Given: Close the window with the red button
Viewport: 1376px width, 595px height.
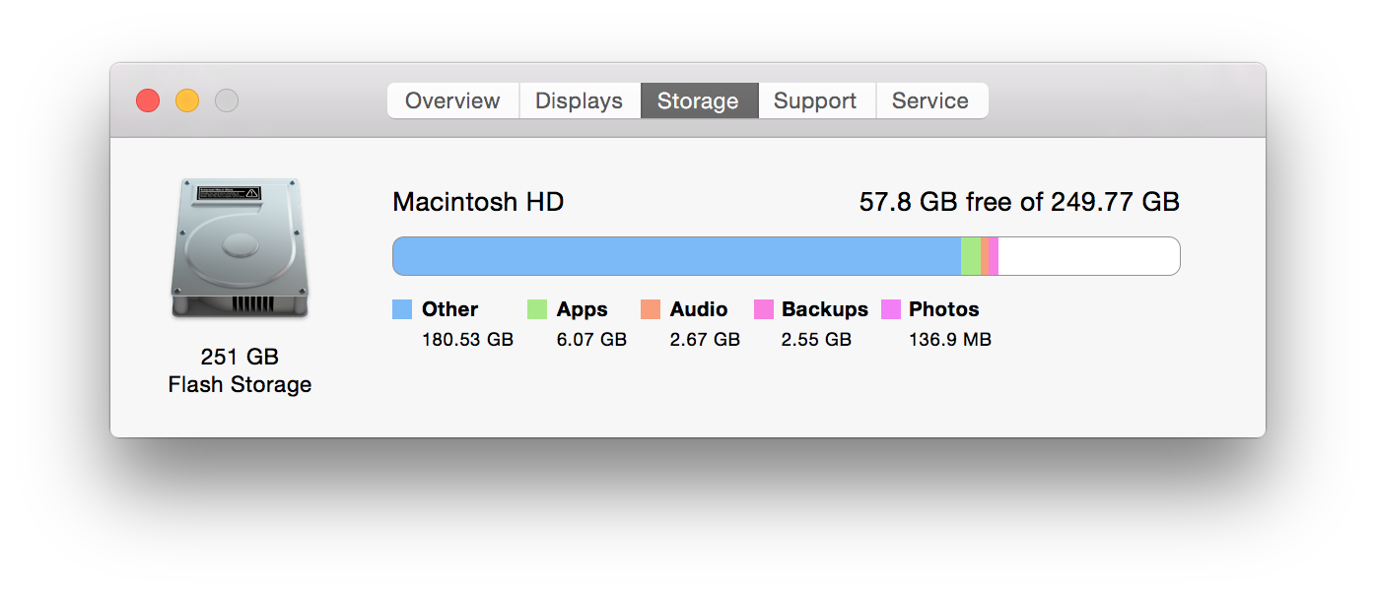Looking at the screenshot, I should pos(148,100).
